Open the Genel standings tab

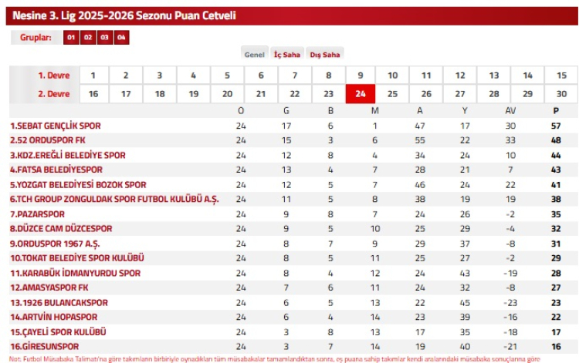[255, 55]
